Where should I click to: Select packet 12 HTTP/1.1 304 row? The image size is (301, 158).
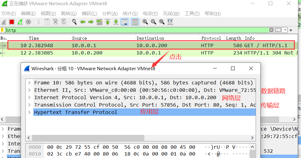(x=149, y=53)
